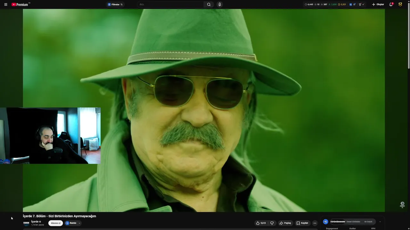Open the hamburger guide menu
Screen dimensions: 410x230
click(x=5, y=4)
